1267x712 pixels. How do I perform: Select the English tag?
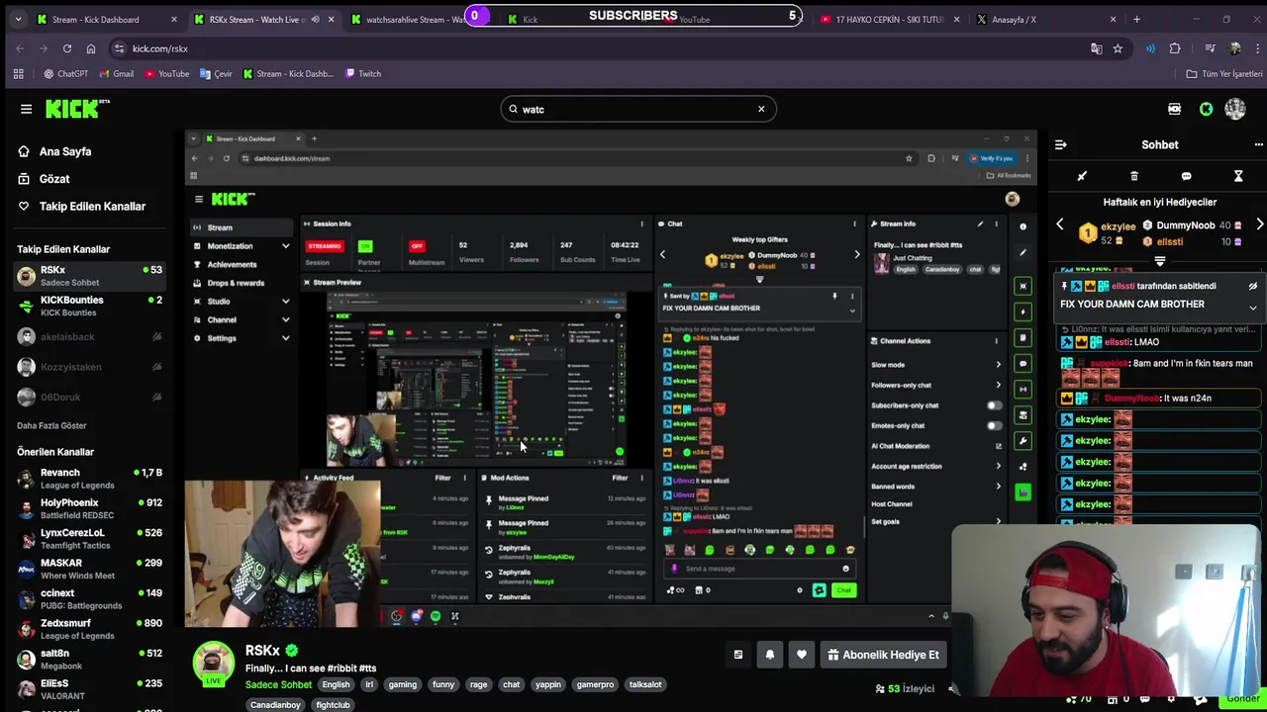(336, 684)
